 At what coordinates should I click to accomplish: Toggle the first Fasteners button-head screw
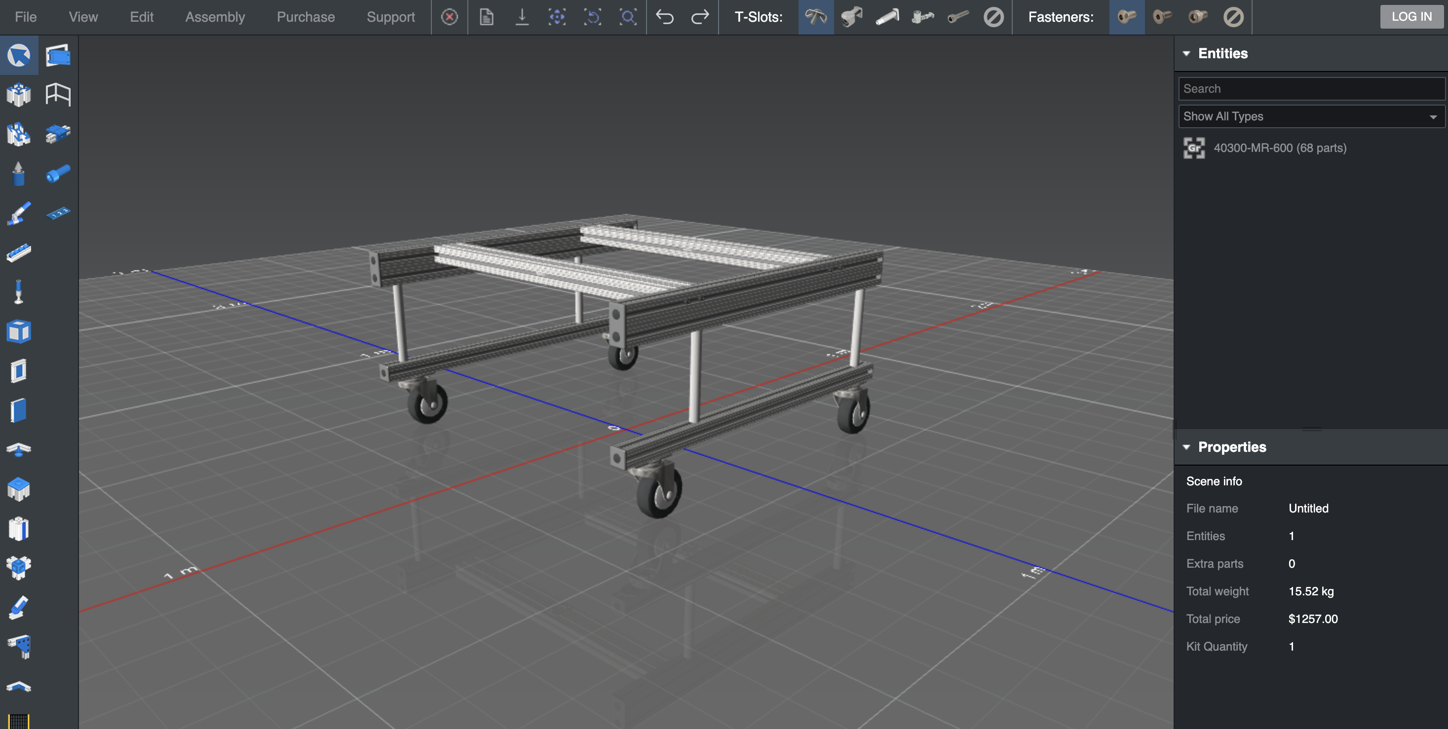tap(1127, 17)
